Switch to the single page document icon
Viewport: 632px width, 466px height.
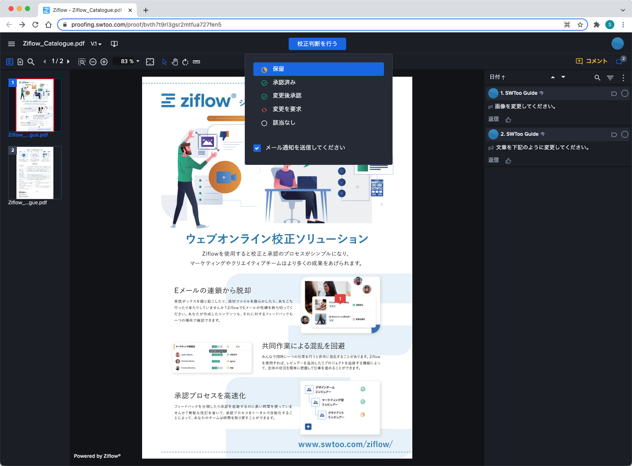(20, 62)
